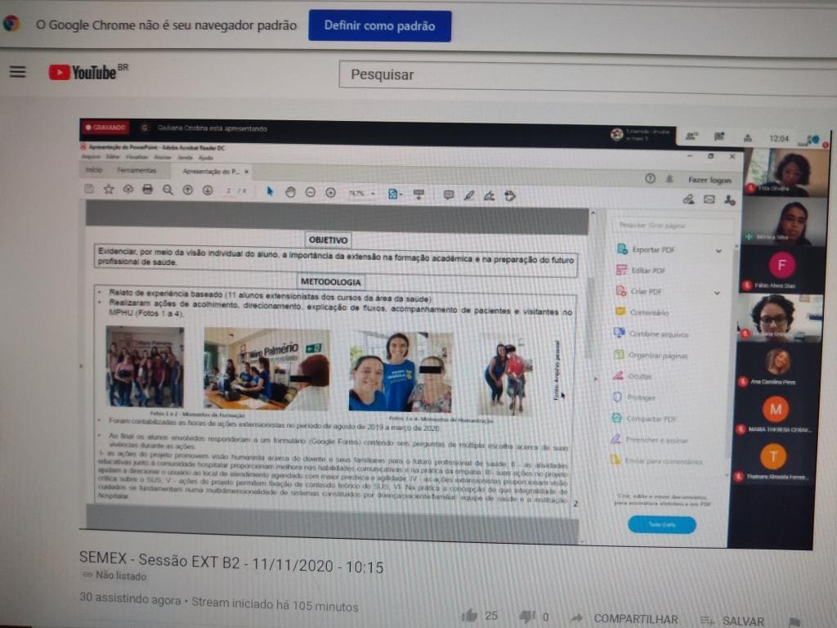Open the Início tab in Acrobat
Viewport: 837px width, 628px height.
click(94, 169)
